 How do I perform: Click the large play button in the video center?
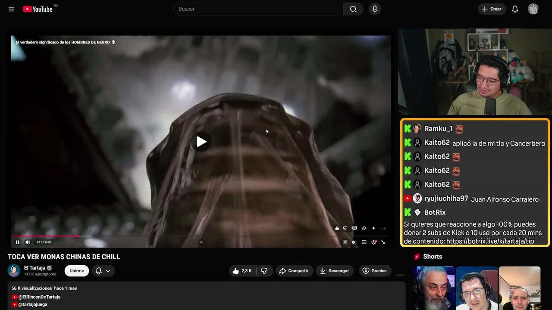(x=201, y=142)
